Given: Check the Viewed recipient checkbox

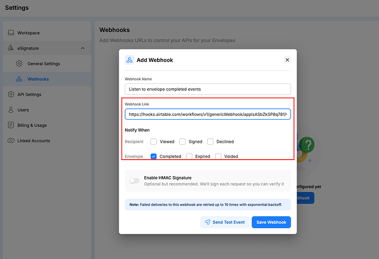Looking at the screenshot, I should (x=153, y=142).
